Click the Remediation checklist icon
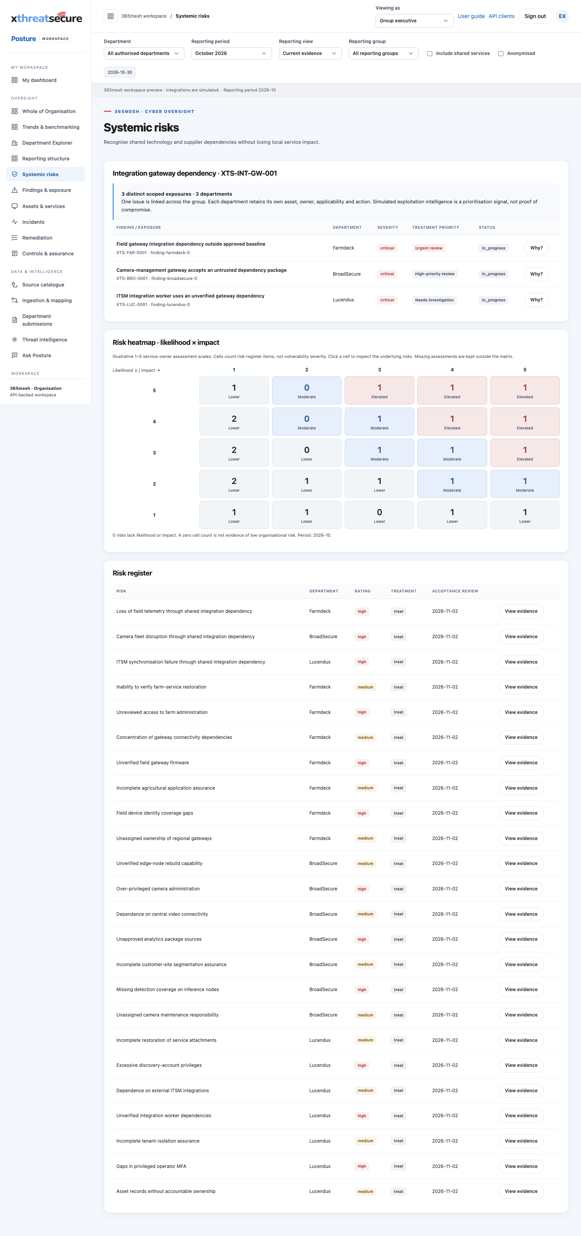The width and height of the screenshot is (581, 1236). coord(14,238)
